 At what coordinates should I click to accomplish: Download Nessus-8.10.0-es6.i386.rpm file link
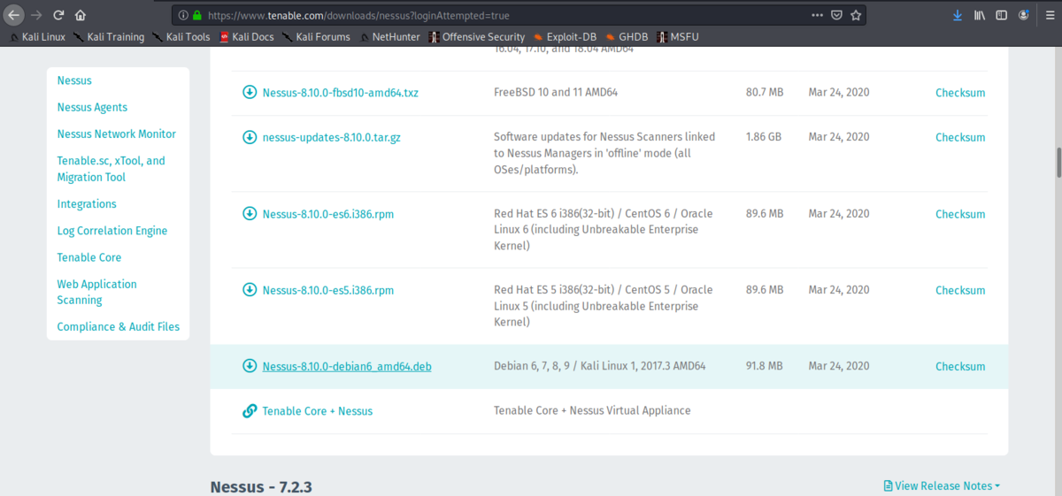point(328,214)
